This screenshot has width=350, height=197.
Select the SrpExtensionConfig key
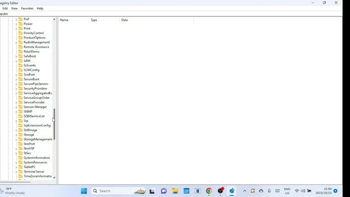[37, 125]
